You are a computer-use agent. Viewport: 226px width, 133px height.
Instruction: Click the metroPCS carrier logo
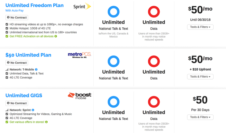click(79, 55)
